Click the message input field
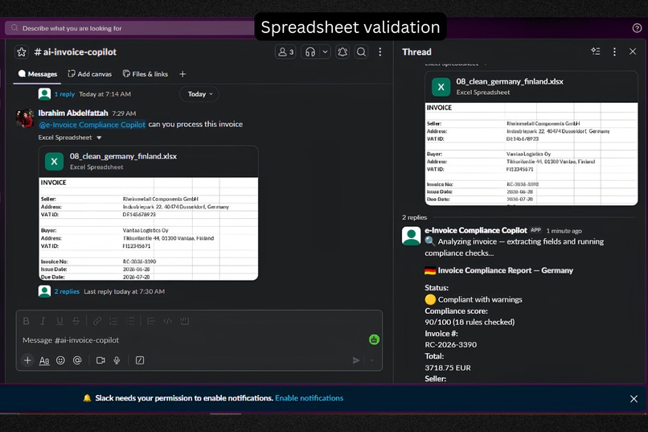648x432 pixels. pyautogui.click(x=190, y=340)
